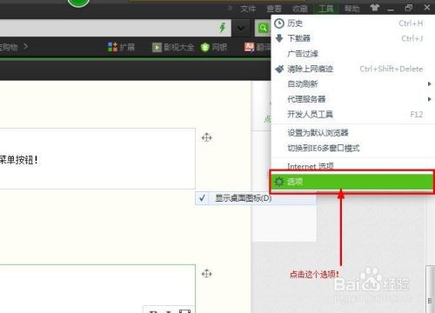
Task: Open 扩展 extensions bookmark
Action: [x=121, y=47]
